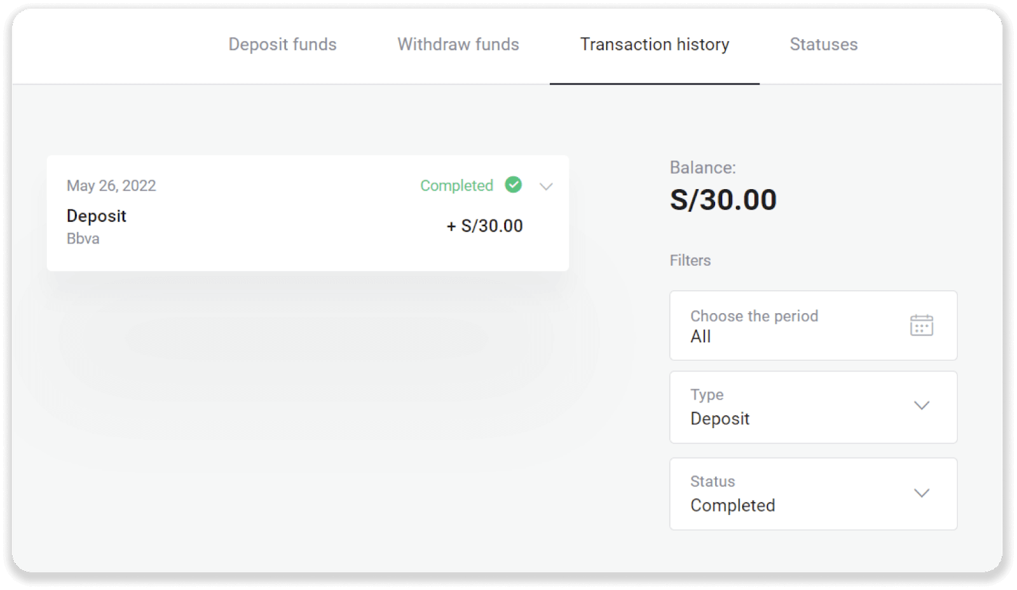Click the Deposit transaction title
Image resolution: width=1017 pixels, height=590 pixels.
97,216
